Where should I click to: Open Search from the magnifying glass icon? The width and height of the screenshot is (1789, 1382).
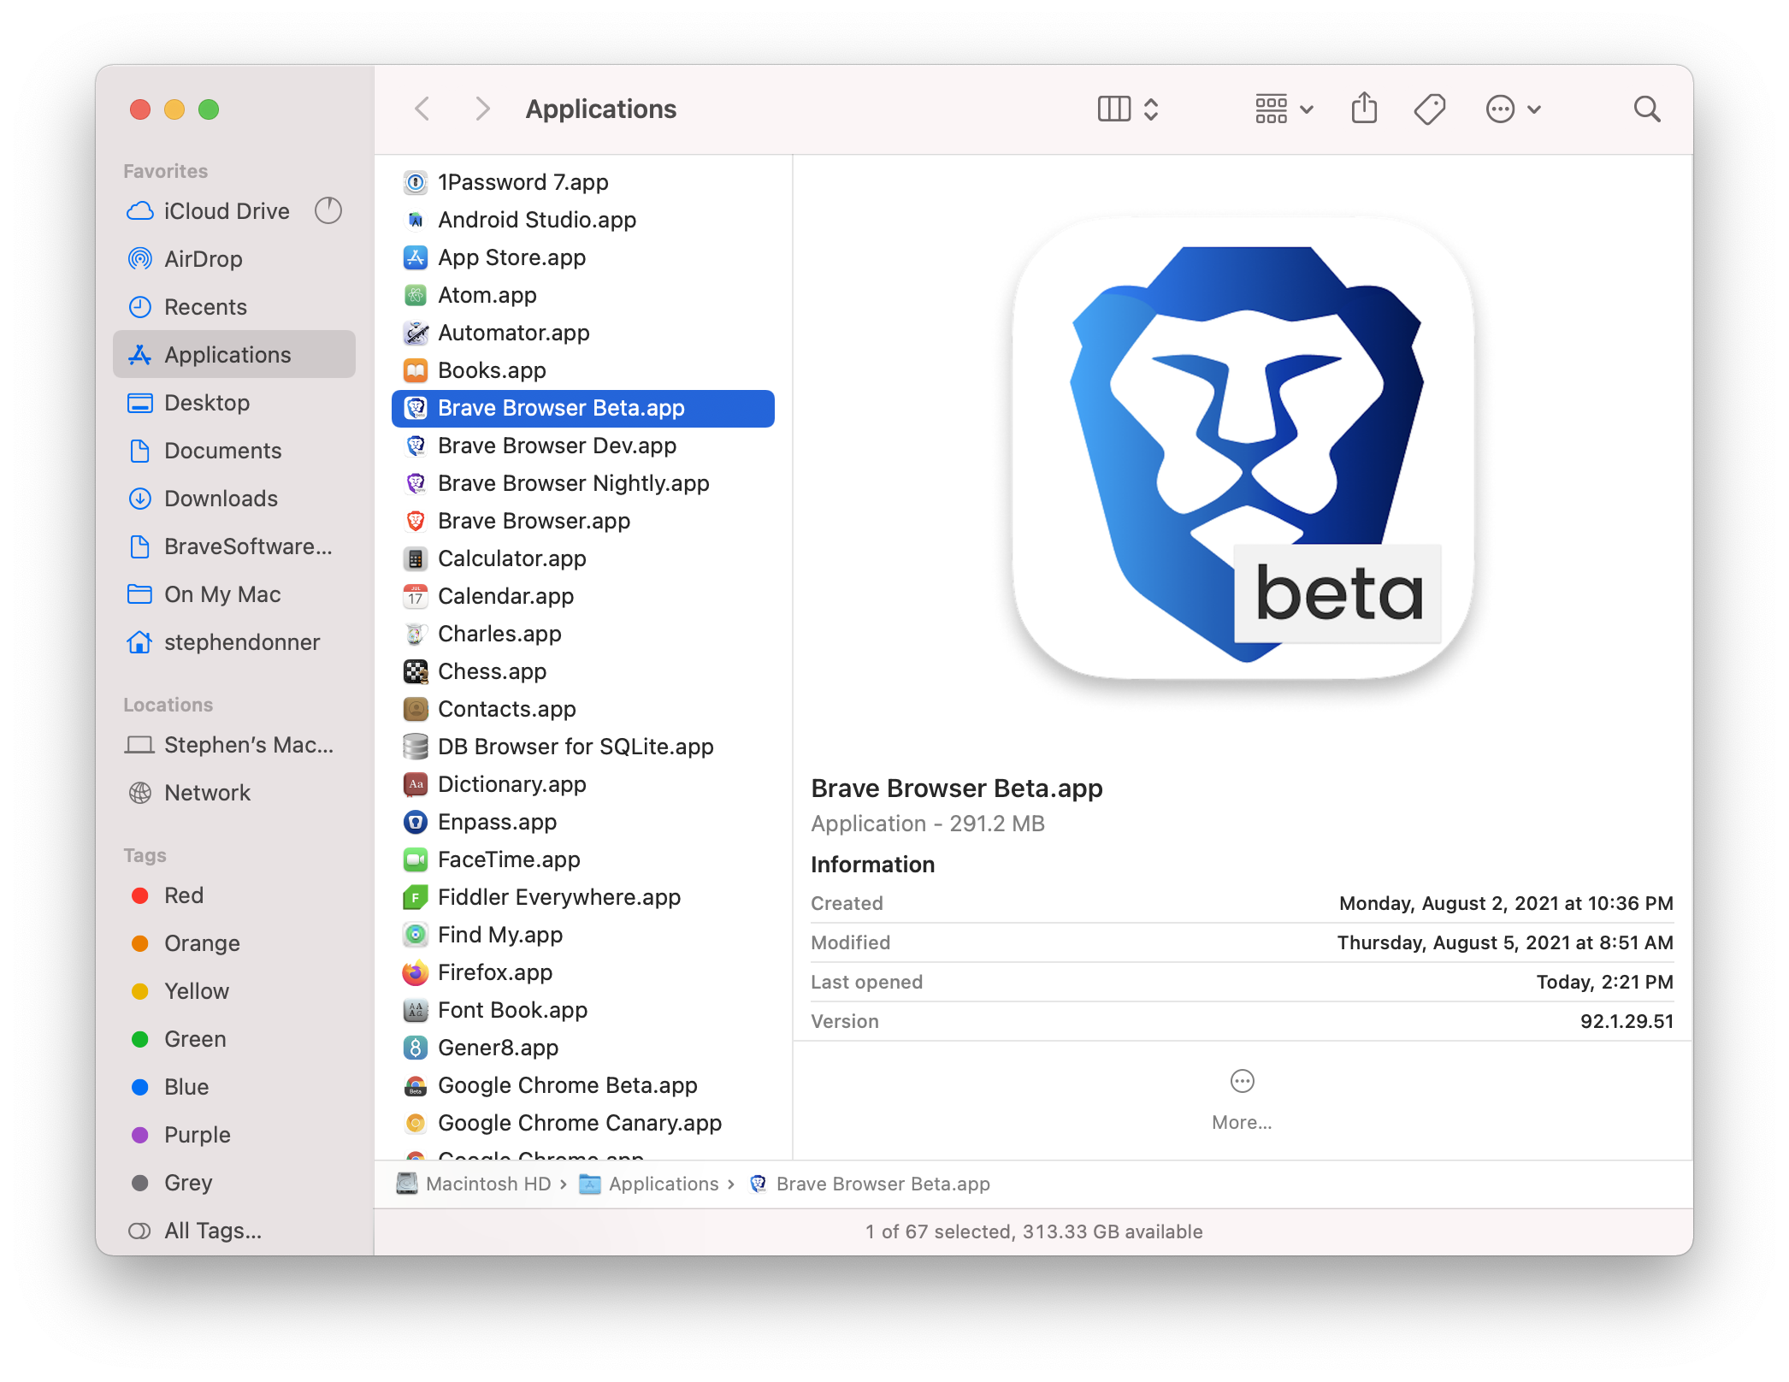(x=1647, y=109)
